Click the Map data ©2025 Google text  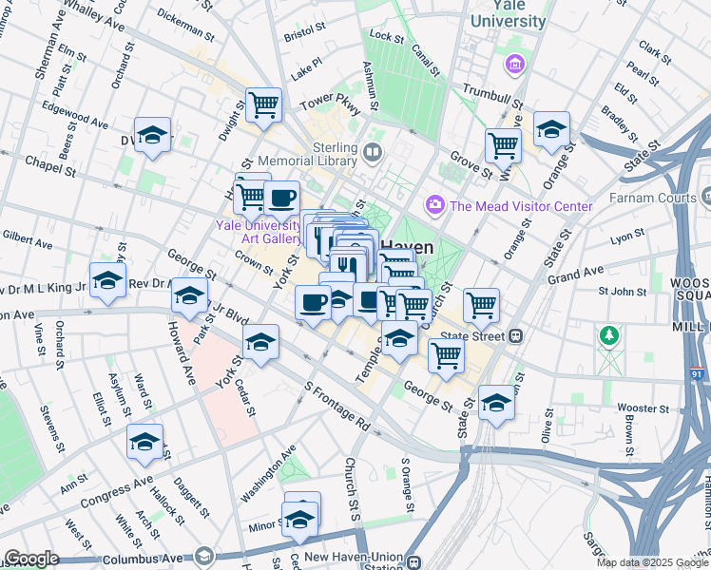pyautogui.click(x=652, y=563)
